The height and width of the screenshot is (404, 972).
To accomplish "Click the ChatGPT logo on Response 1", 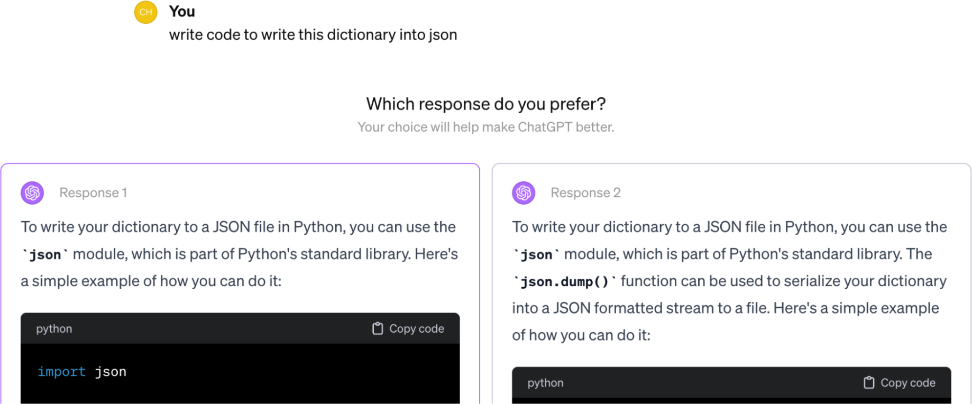I will pyautogui.click(x=32, y=192).
